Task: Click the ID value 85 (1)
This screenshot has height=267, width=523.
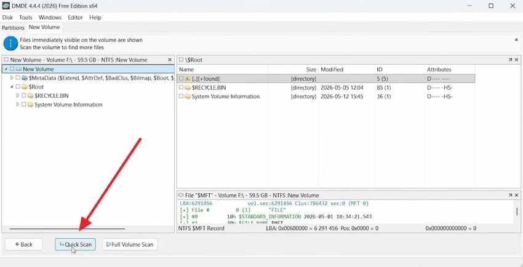Action: (384, 87)
